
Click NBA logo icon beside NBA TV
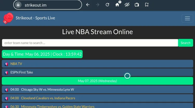click(x=6, y=64)
